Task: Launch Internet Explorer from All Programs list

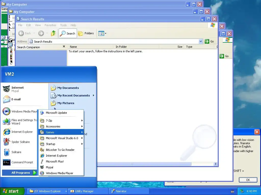Action: 61,156
